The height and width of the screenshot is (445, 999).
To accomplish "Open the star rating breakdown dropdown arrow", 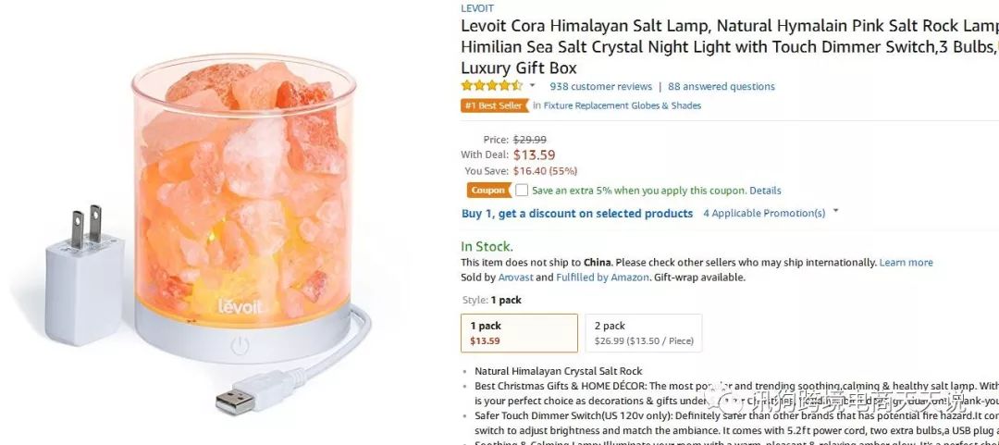I will pyautogui.click(x=533, y=86).
